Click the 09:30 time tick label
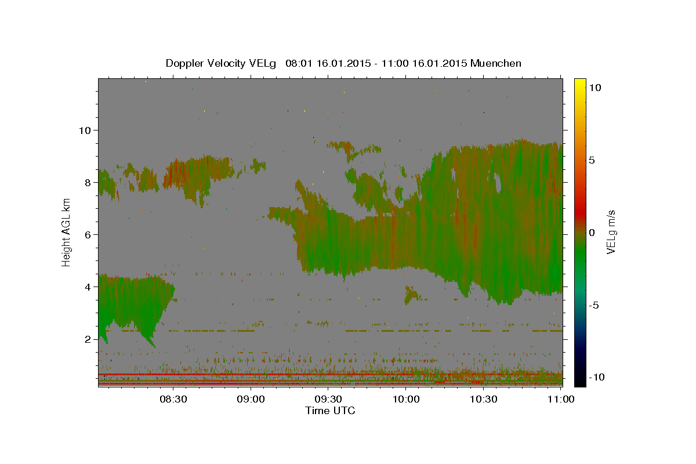Viewport: 696px width, 464px height. (x=329, y=399)
